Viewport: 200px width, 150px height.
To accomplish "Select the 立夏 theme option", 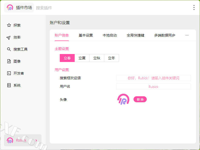I will (82, 58).
